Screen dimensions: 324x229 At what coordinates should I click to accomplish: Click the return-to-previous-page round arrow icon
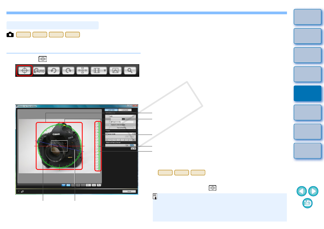[307, 203]
